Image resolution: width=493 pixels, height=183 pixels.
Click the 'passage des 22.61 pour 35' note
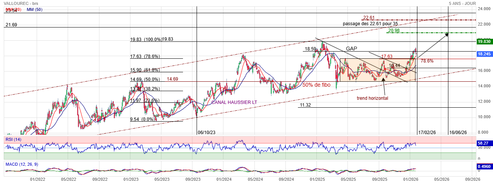coord(370,23)
